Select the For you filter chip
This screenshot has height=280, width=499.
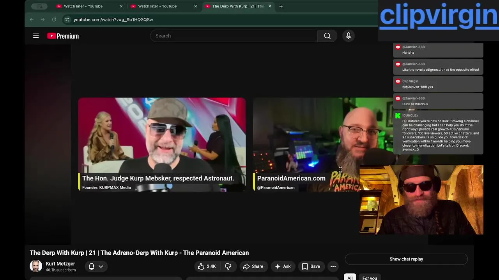pyautogui.click(x=370, y=278)
